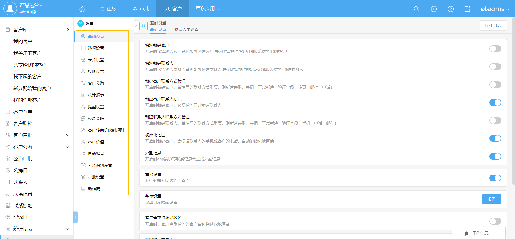The image size is (515, 239).
Task: Switch to the 默认人员设置 tab
Action: (186, 29)
